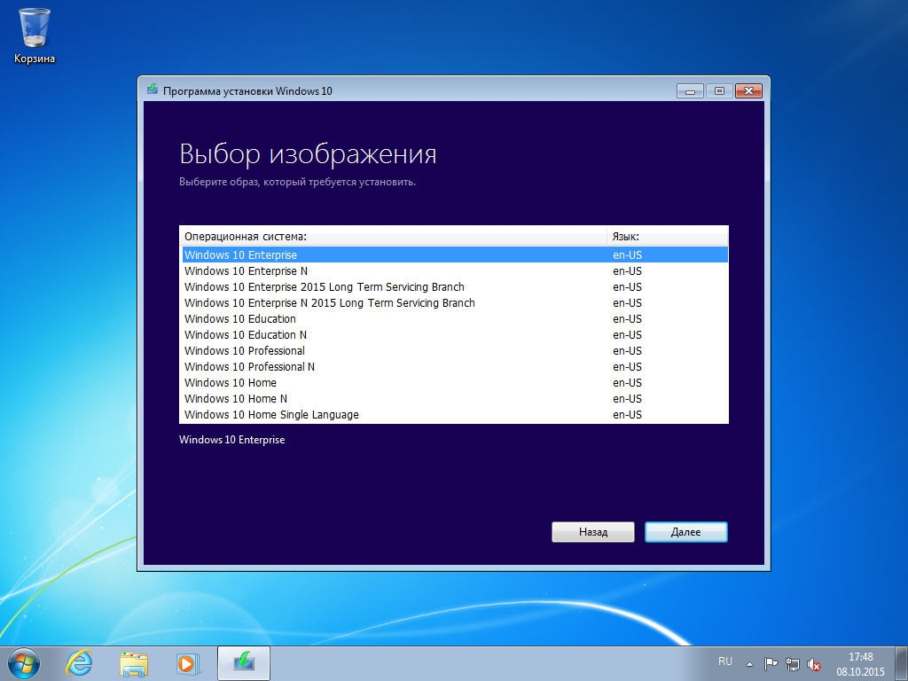Select the Windows 10 Enterprise row
The height and width of the screenshot is (681, 908).
pos(455,254)
